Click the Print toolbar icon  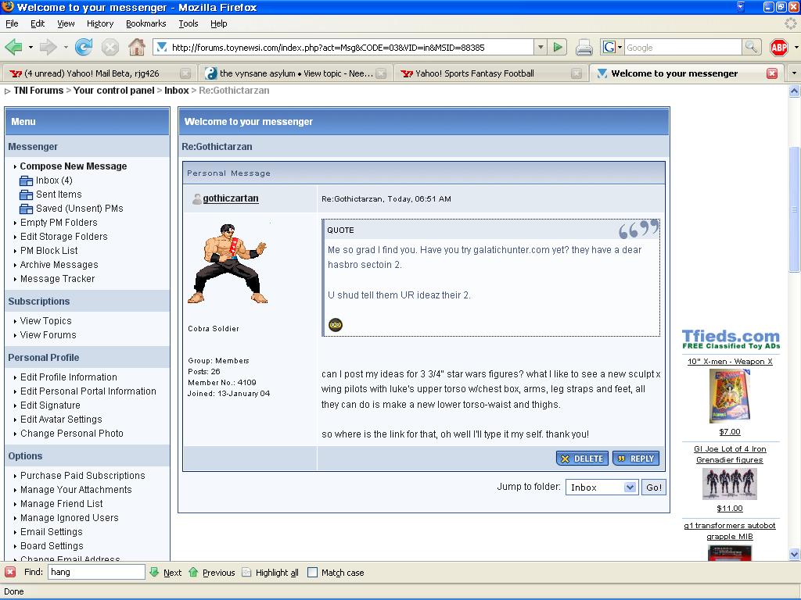pyautogui.click(x=584, y=48)
